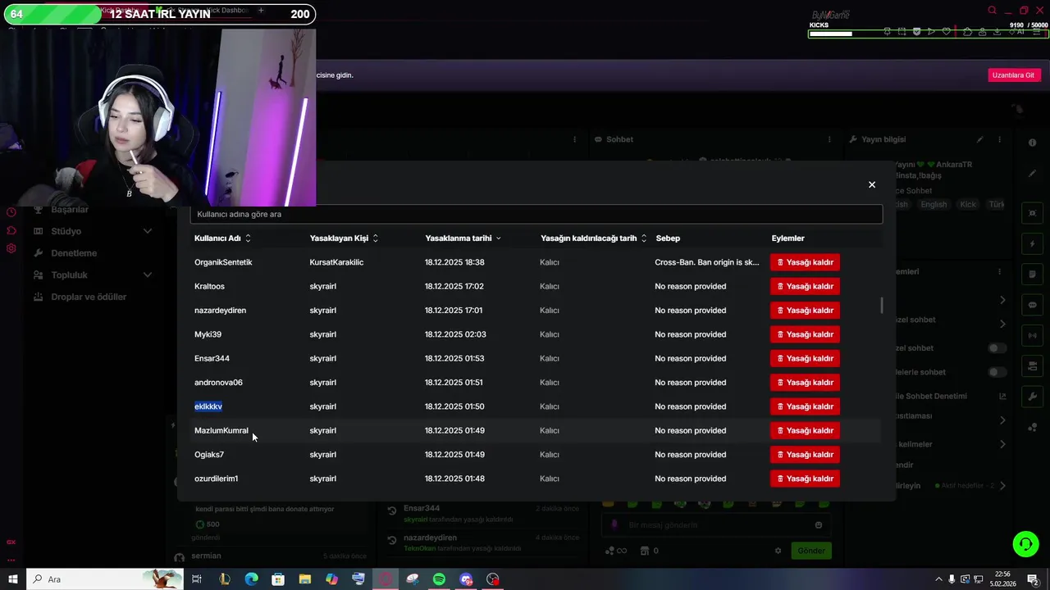Click the note page icon in right sidebar

[x=1033, y=275]
